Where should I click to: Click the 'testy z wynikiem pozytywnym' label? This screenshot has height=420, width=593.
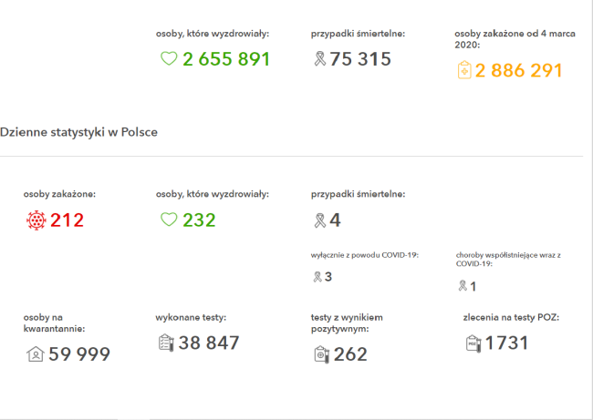point(347,323)
